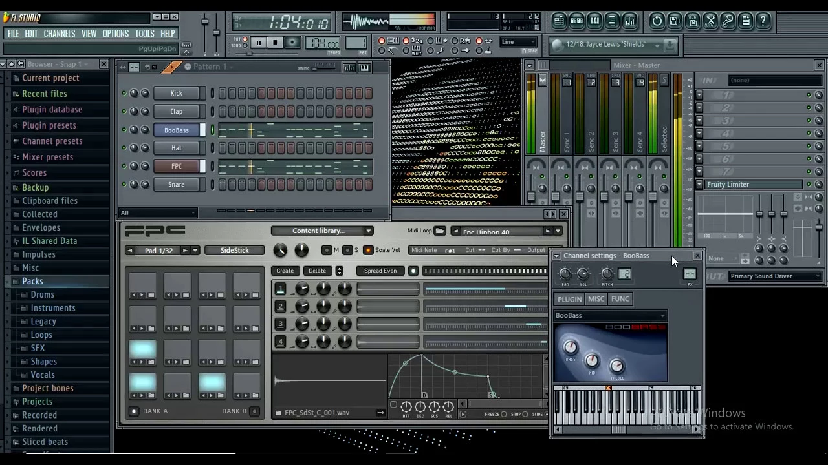Click the Record transport button
The width and height of the screenshot is (828, 465).
[292, 43]
